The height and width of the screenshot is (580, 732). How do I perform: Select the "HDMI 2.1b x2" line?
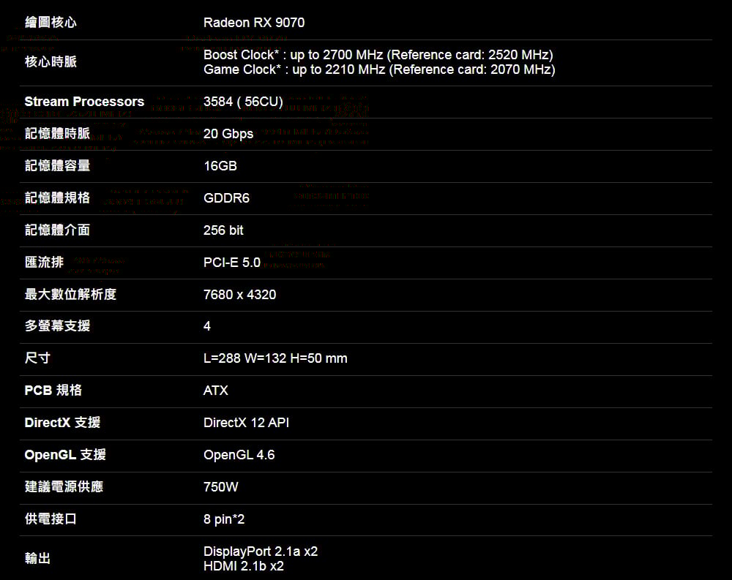pyautogui.click(x=244, y=566)
